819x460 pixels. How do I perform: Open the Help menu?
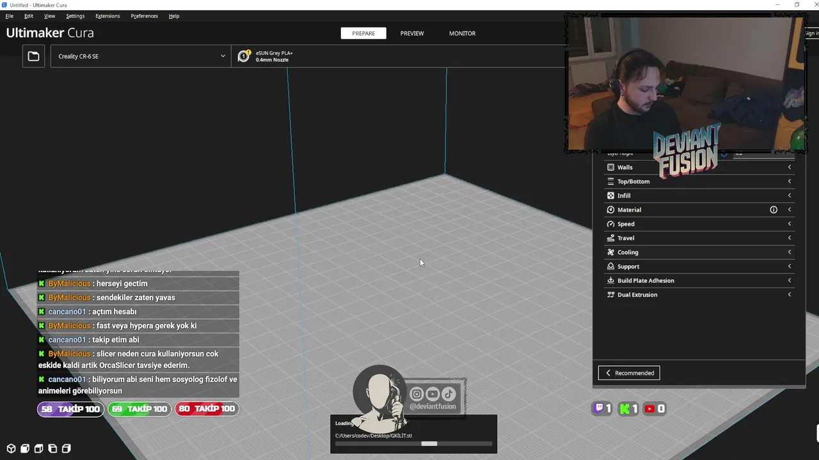tap(174, 16)
